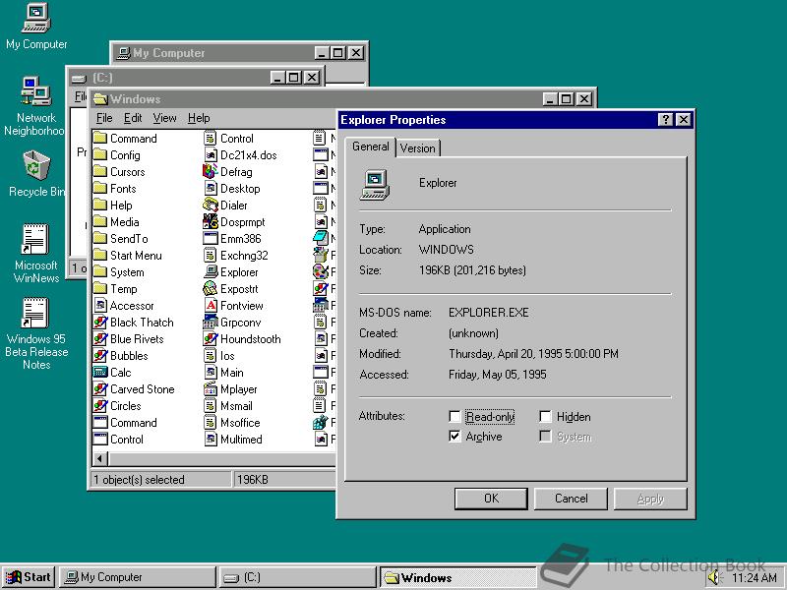Click OK in Explorer Properties
The width and height of the screenshot is (787, 590).
tap(491, 499)
